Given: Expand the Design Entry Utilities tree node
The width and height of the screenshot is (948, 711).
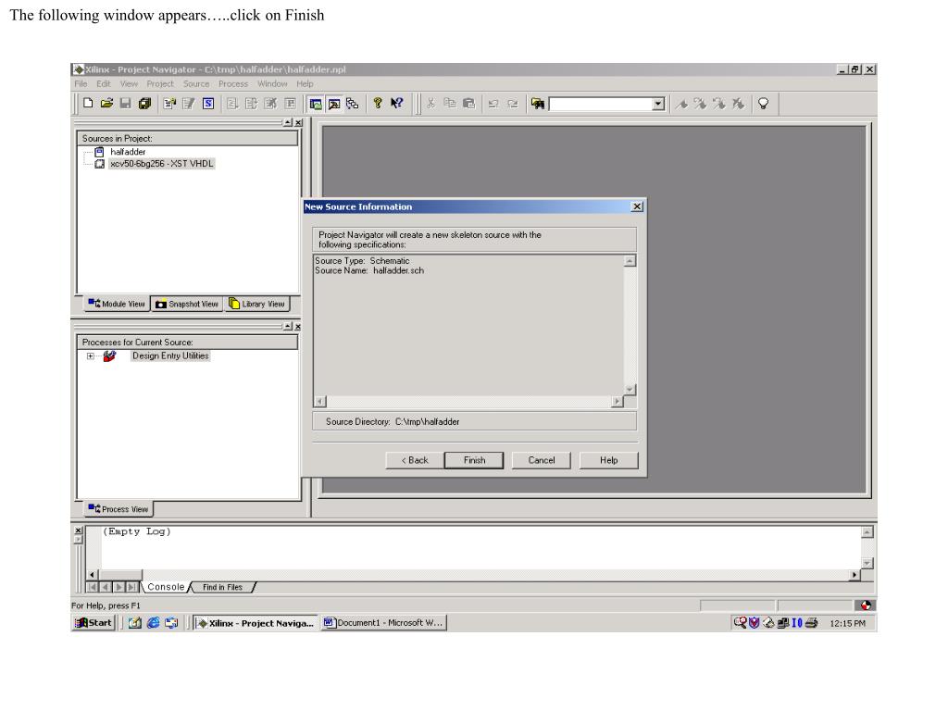Looking at the screenshot, I should [x=90, y=356].
